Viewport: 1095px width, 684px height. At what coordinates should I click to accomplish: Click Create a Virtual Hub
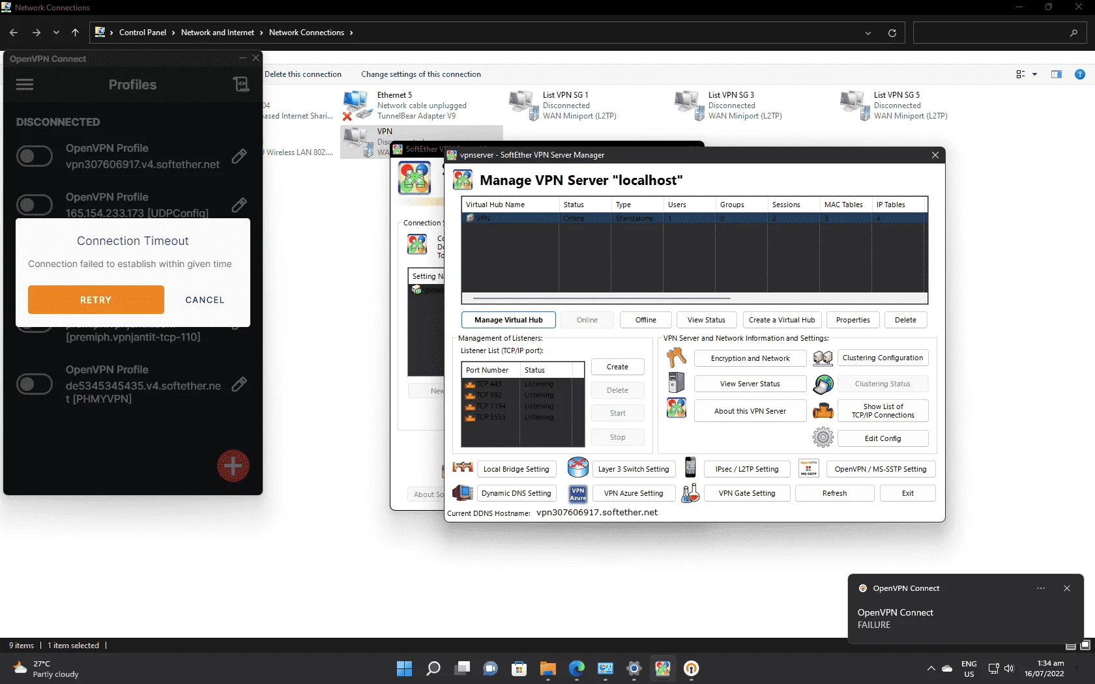coord(781,320)
